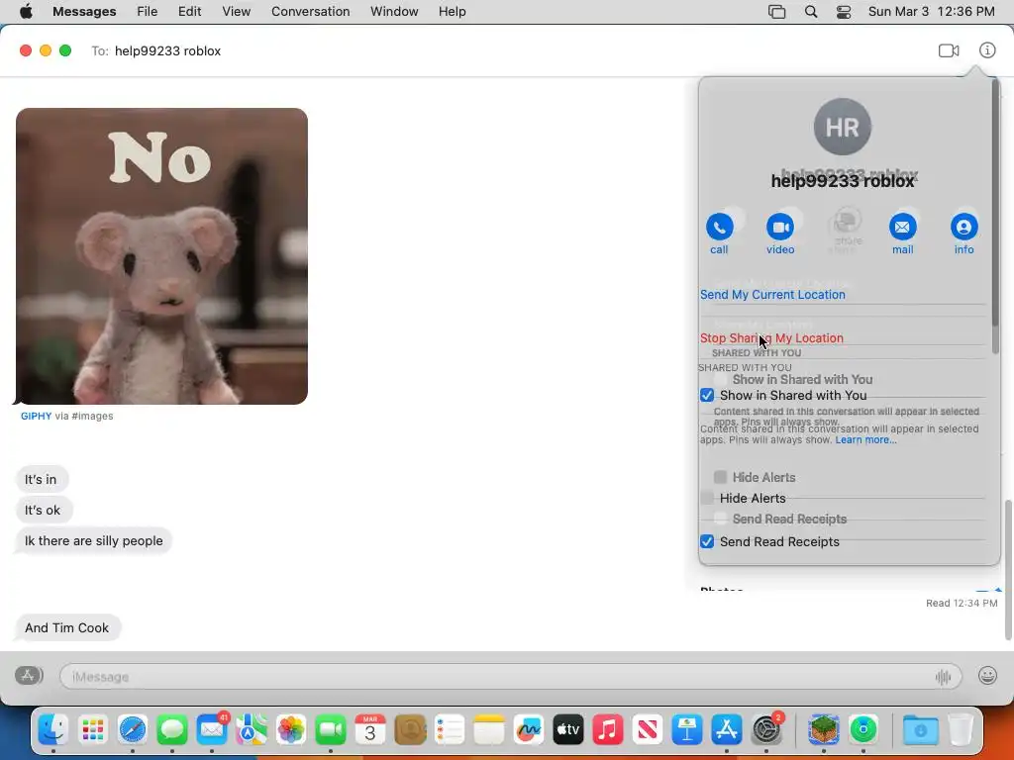Screen dimensions: 1014x760
Task: Open System Settings in the Dock
Action: click(766, 730)
